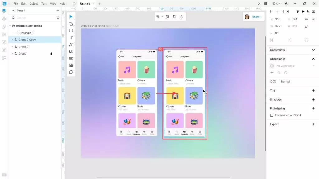Open the No Layer Style dropdown
Screen dimensions: 319x179
(x=293, y=66)
